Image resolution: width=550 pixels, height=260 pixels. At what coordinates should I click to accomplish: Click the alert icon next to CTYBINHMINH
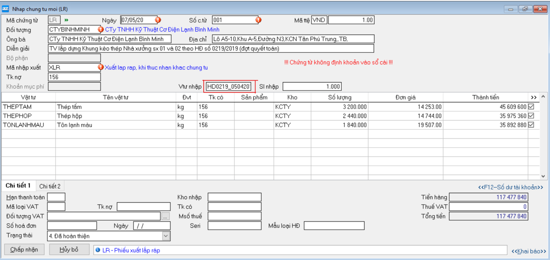click(x=101, y=29)
